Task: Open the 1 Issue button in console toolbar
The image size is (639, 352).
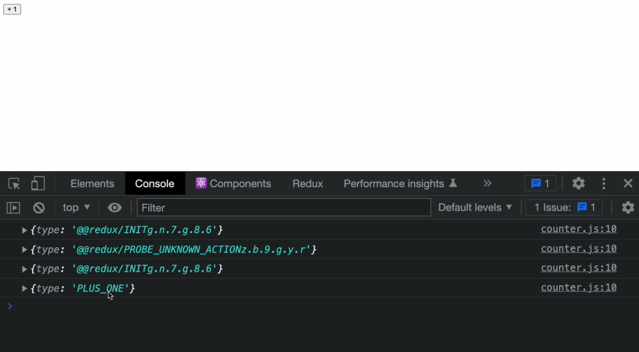Action: tap(564, 208)
